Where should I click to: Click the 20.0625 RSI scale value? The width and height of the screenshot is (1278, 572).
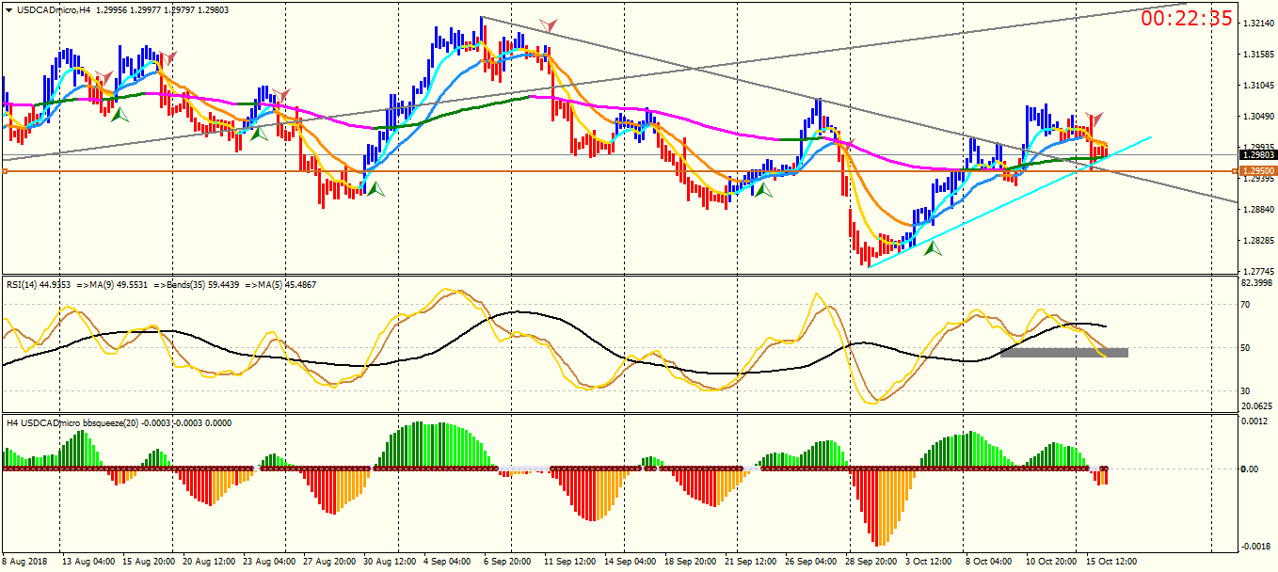click(x=1257, y=406)
